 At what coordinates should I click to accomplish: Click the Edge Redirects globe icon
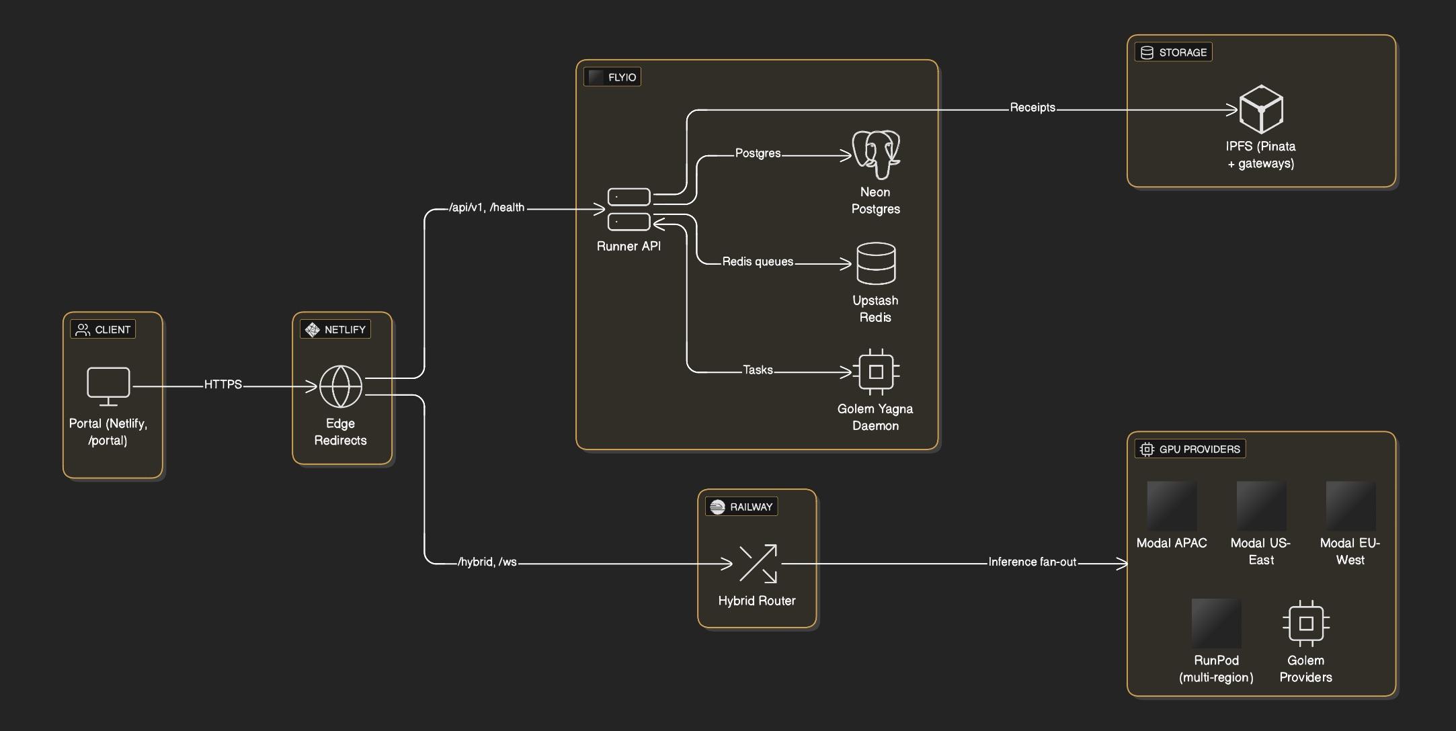[x=341, y=386]
